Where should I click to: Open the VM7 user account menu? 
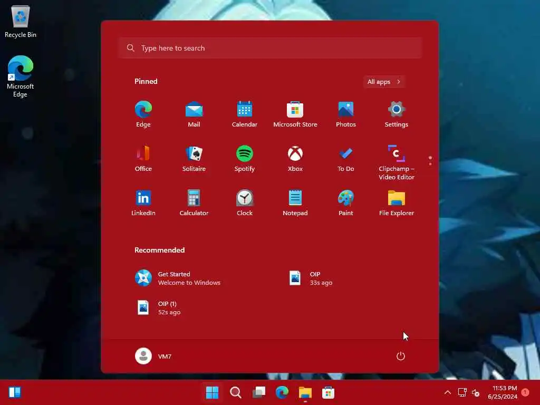click(x=153, y=356)
